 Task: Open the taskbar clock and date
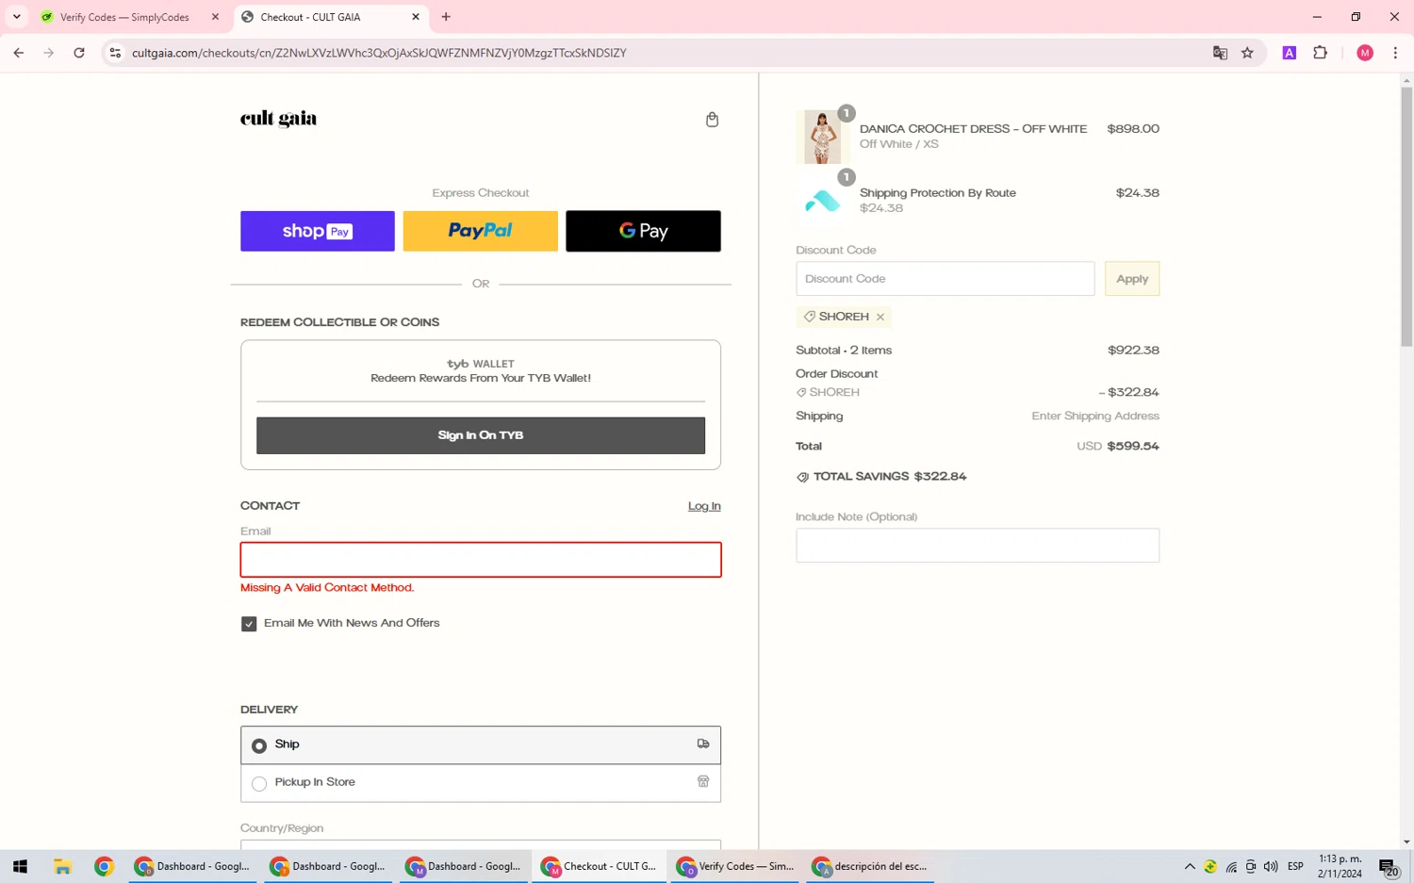pyautogui.click(x=1340, y=867)
